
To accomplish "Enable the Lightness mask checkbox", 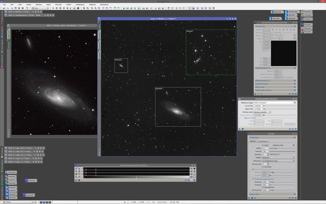I will click(271, 145).
